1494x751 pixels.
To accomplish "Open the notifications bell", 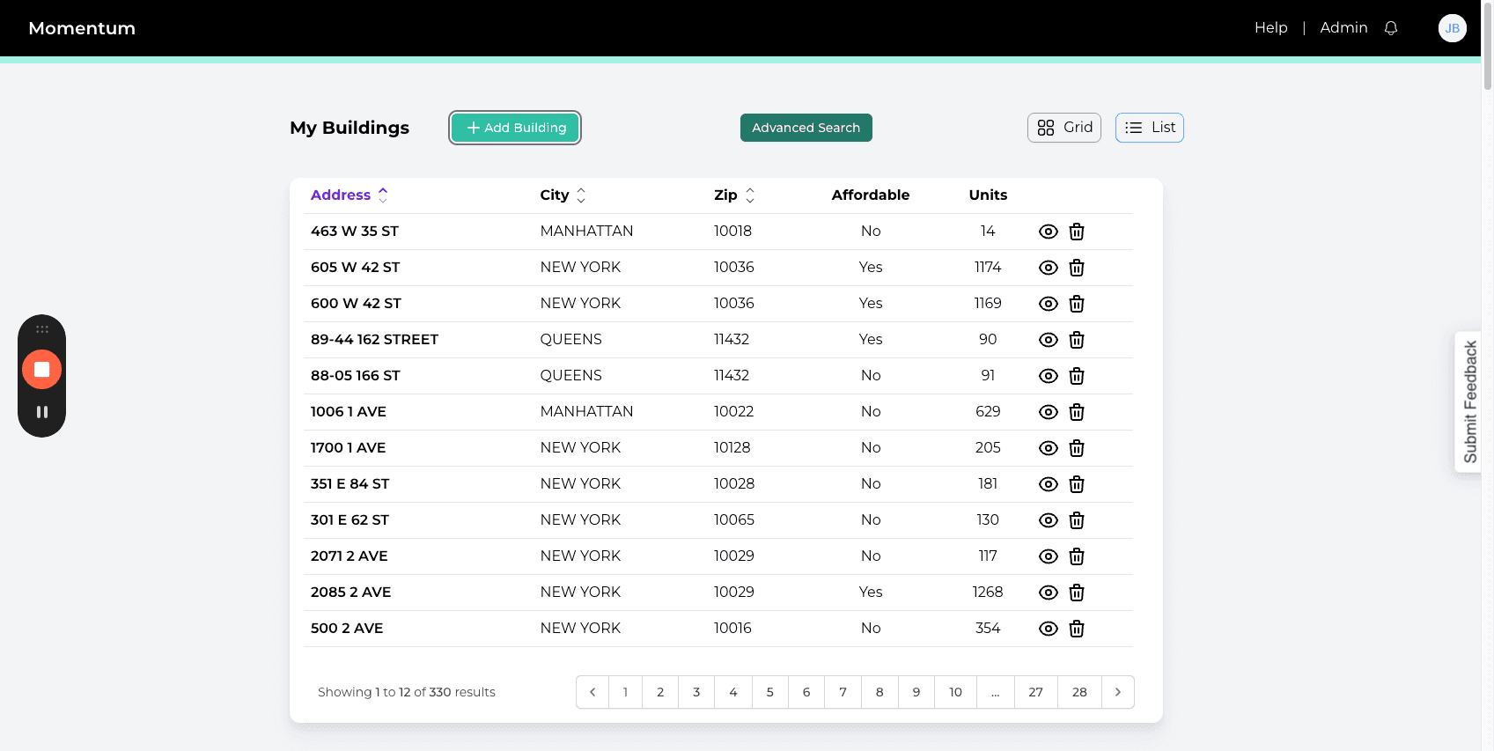I will click(1391, 28).
